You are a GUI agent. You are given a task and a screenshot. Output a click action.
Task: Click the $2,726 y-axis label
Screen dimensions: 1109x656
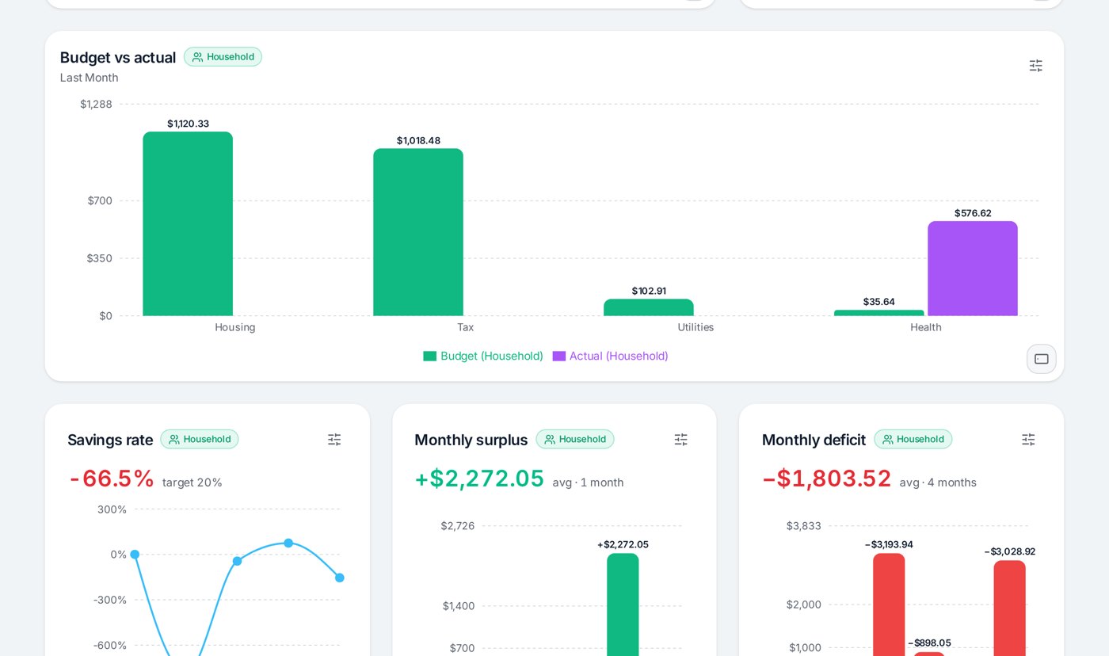tap(458, 525)
